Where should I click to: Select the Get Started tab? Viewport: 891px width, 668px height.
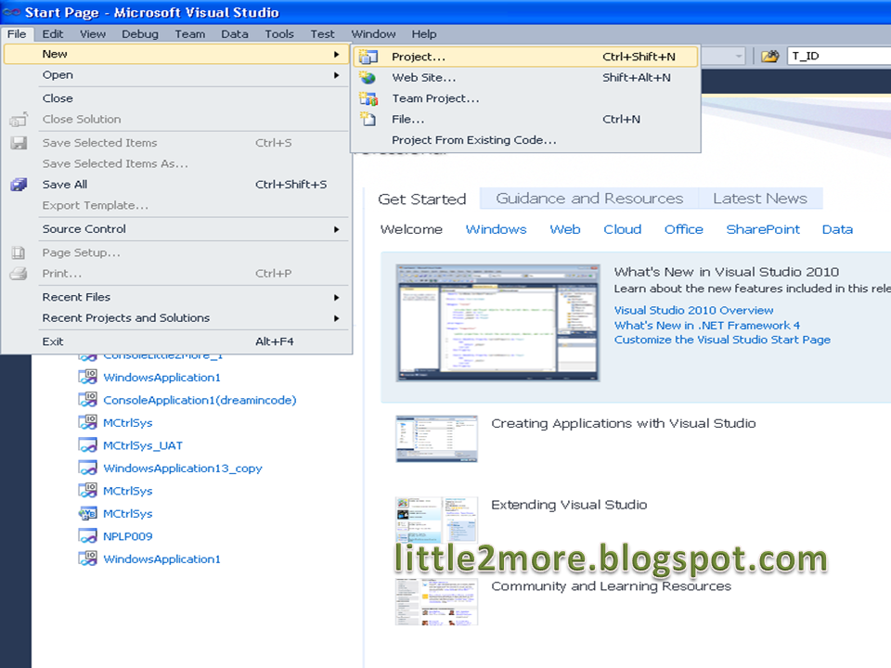click(421, 199)
